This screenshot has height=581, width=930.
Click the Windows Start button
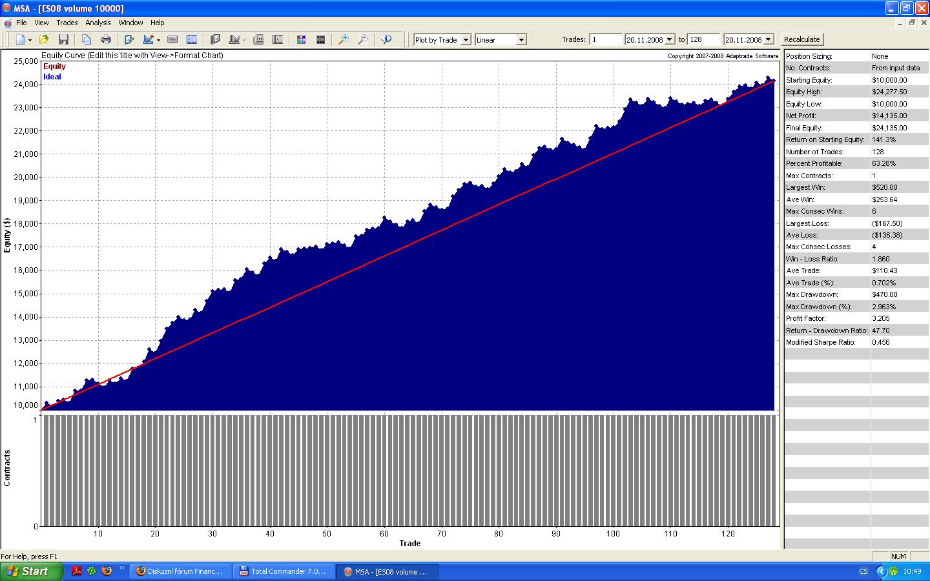click(x=31, y=571)
